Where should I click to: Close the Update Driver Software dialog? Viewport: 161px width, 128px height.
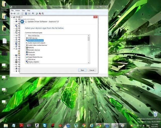96,17
